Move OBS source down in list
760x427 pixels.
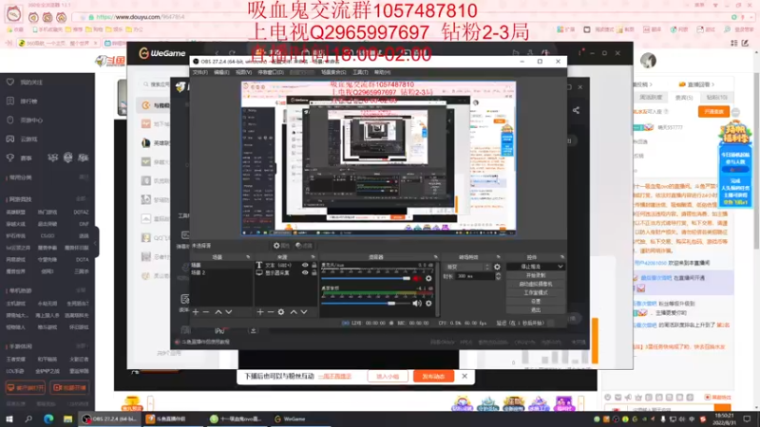(304, 312)
